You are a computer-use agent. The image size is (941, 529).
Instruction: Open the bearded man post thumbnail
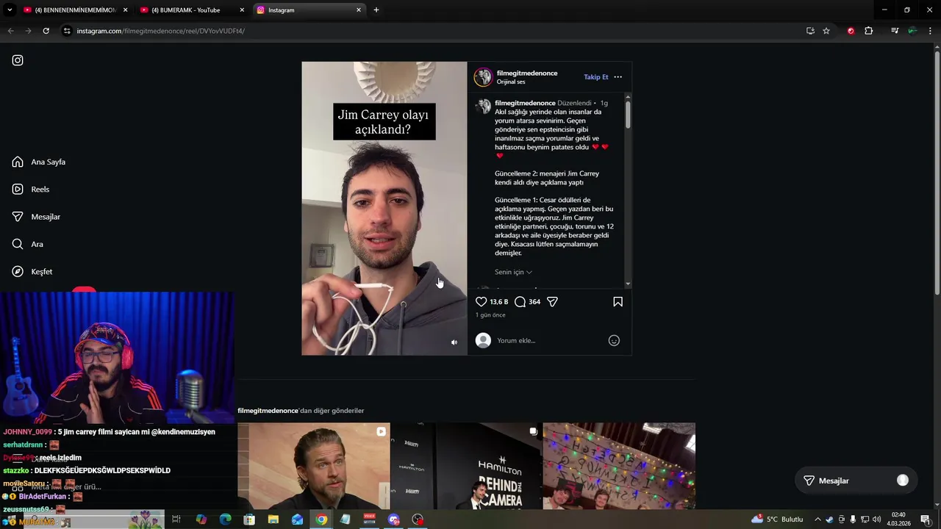coord(314,466)
